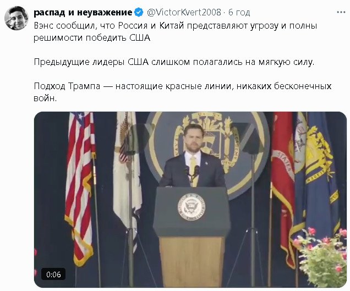Open the post via the "6 год" timestamp

[x=239, y=12]
